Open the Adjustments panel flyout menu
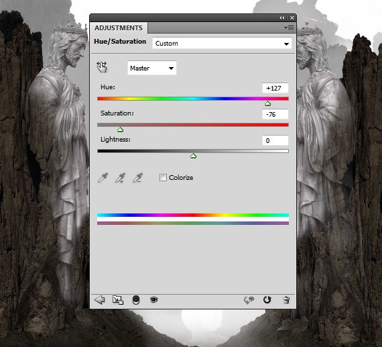The image size is (382, 347). click(x=289, y=28)
